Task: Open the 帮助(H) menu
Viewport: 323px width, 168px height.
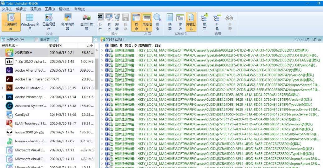Action: (80, 9)
